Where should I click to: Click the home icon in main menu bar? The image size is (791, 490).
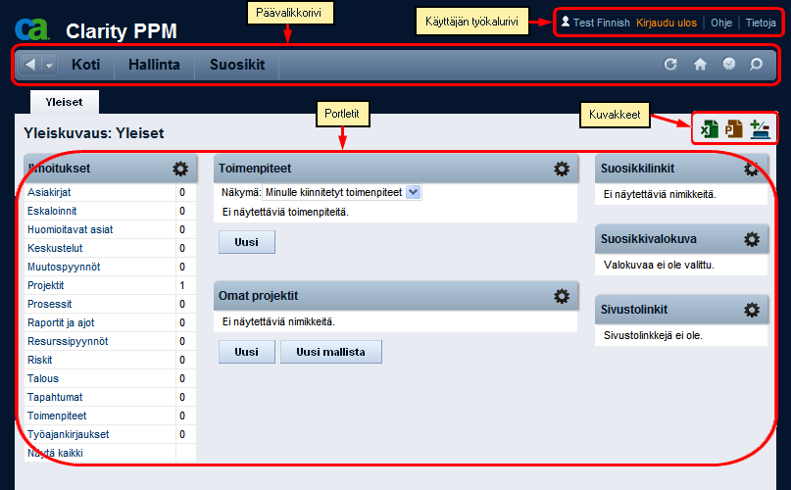700,64
